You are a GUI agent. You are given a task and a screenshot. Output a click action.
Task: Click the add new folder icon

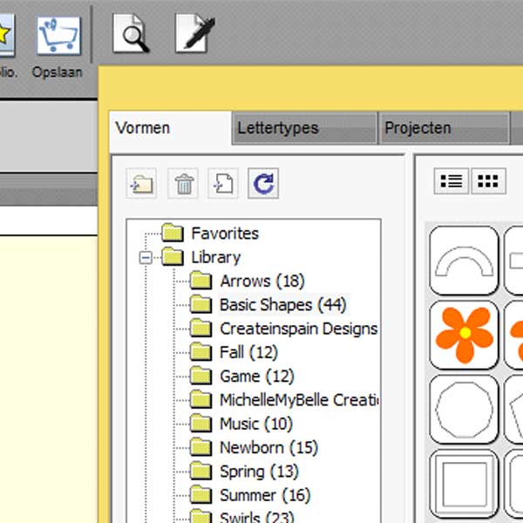(141, 183)
